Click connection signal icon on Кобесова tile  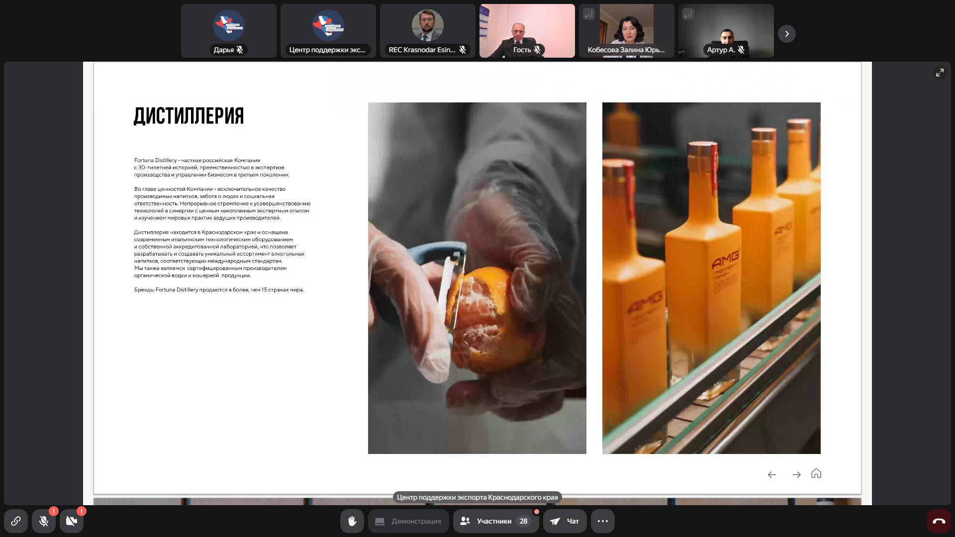click(589, 14)
